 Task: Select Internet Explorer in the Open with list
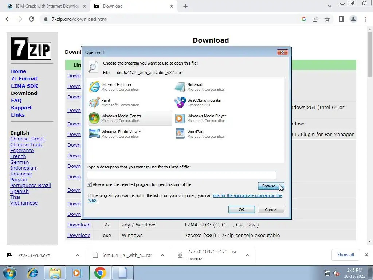pos(130,87)
